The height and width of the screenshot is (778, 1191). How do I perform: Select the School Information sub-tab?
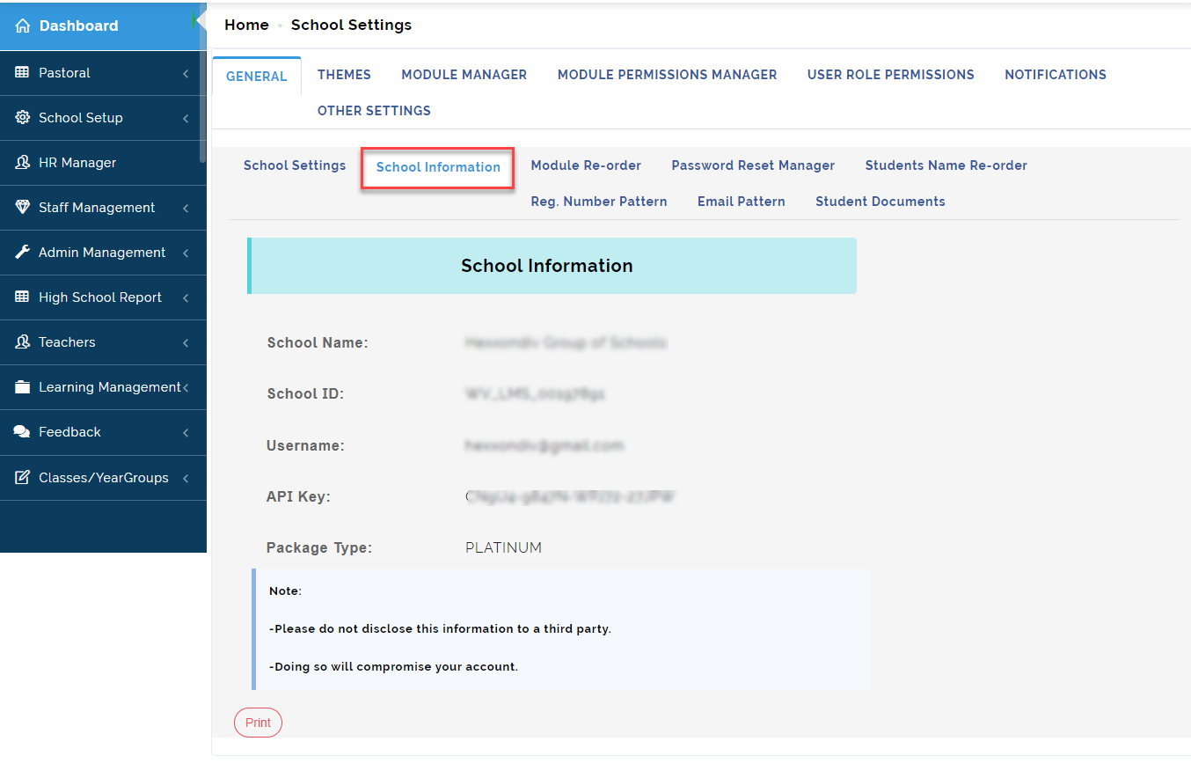438,167
